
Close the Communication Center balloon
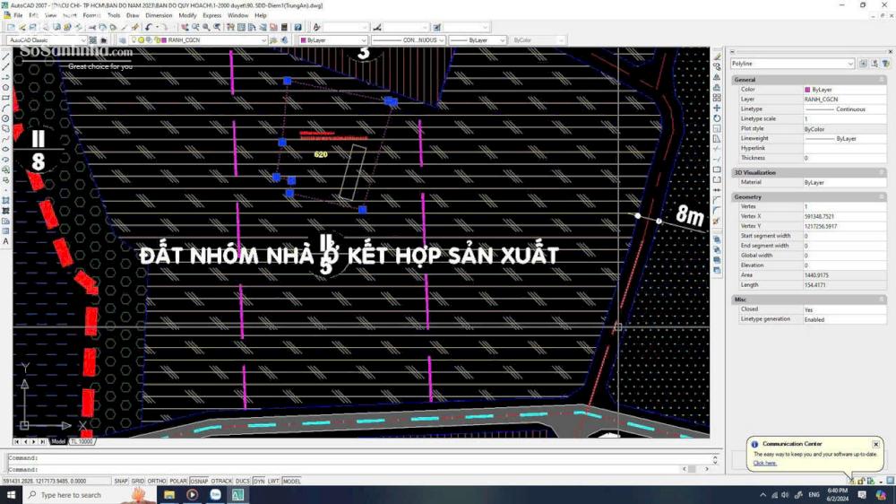click(x=875, y=445)
